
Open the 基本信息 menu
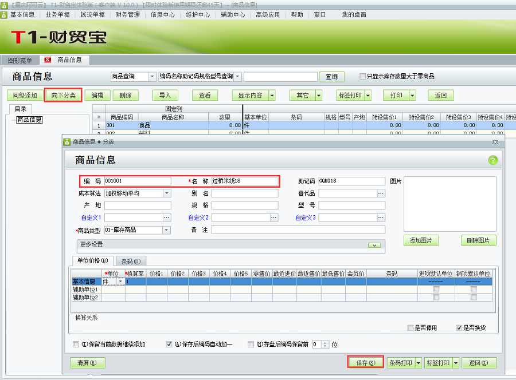pyautogui.click(x=22, y=15)
